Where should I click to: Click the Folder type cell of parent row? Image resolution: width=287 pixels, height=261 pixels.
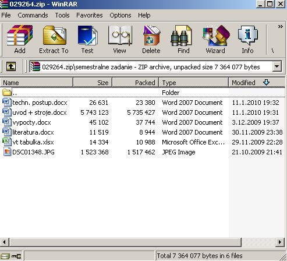pyautogui.click(x=171, y=93)
